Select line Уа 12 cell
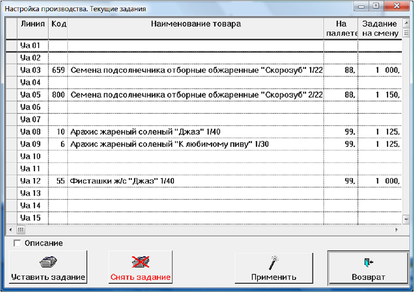414x292 pixels. 33,181
